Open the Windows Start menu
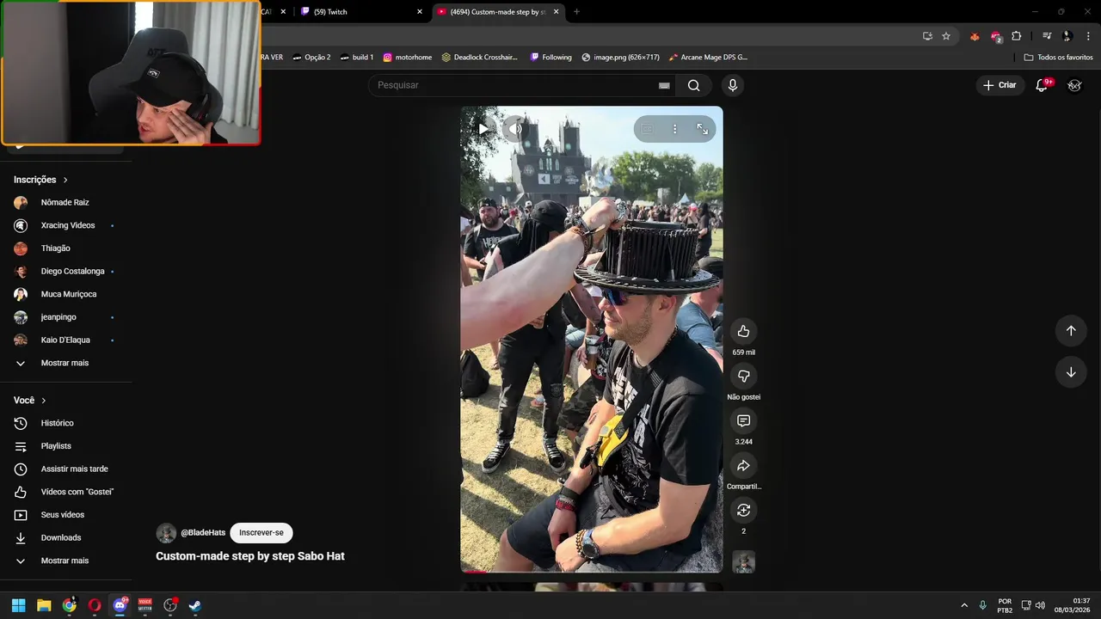Image resolution: width=1101 pixels, height=619 pixels. [x=18, y=605]
